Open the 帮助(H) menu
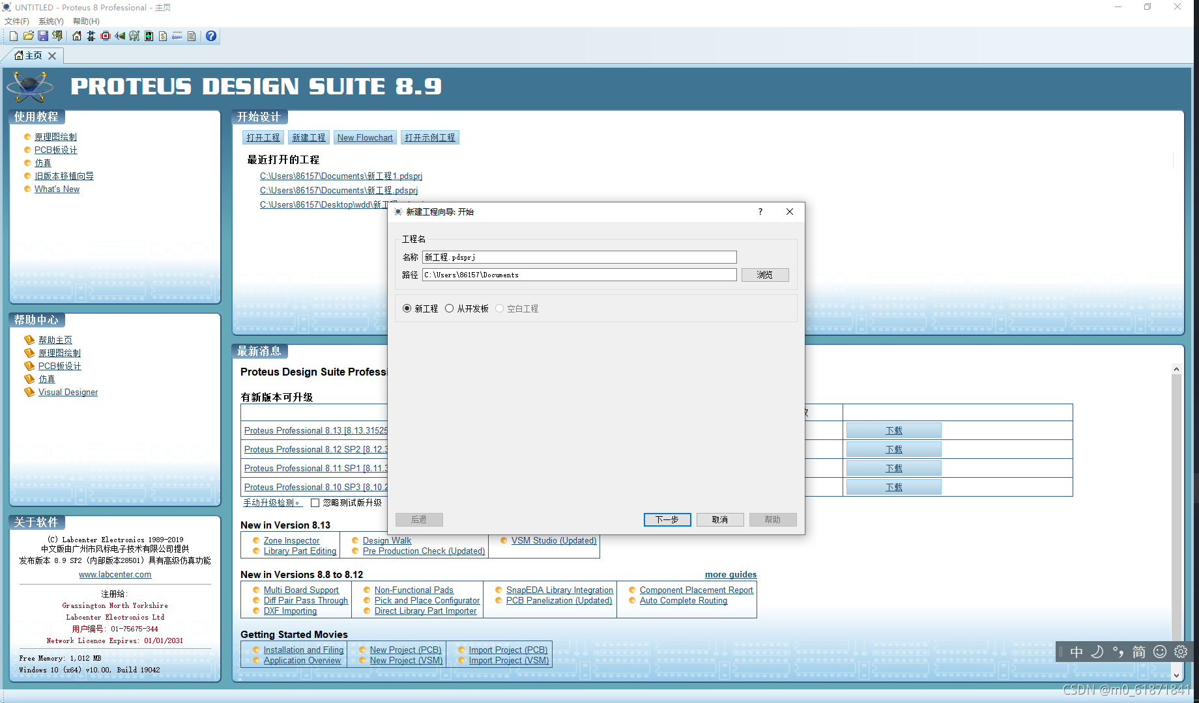 [x=86, y=21]
